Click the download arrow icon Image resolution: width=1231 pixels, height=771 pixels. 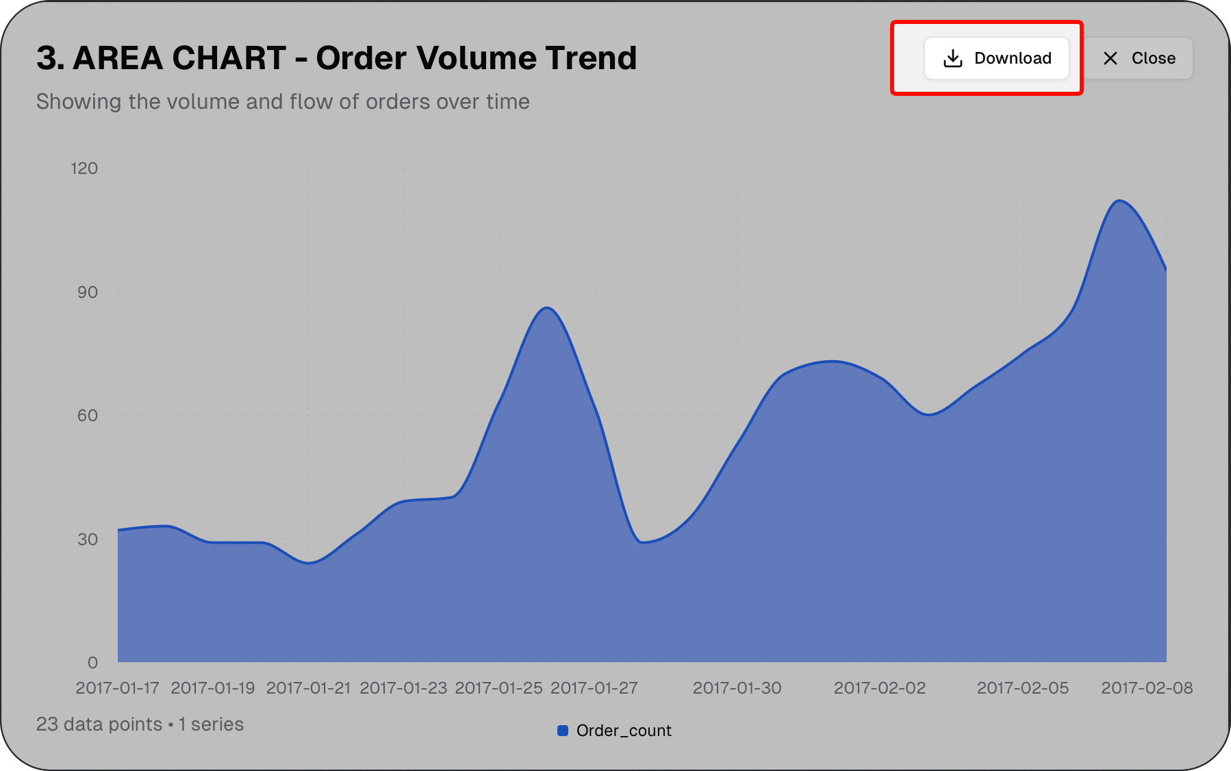tap(952, 58)
